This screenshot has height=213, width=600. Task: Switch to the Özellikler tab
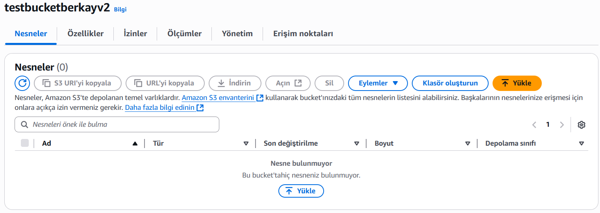coord(85,33)
